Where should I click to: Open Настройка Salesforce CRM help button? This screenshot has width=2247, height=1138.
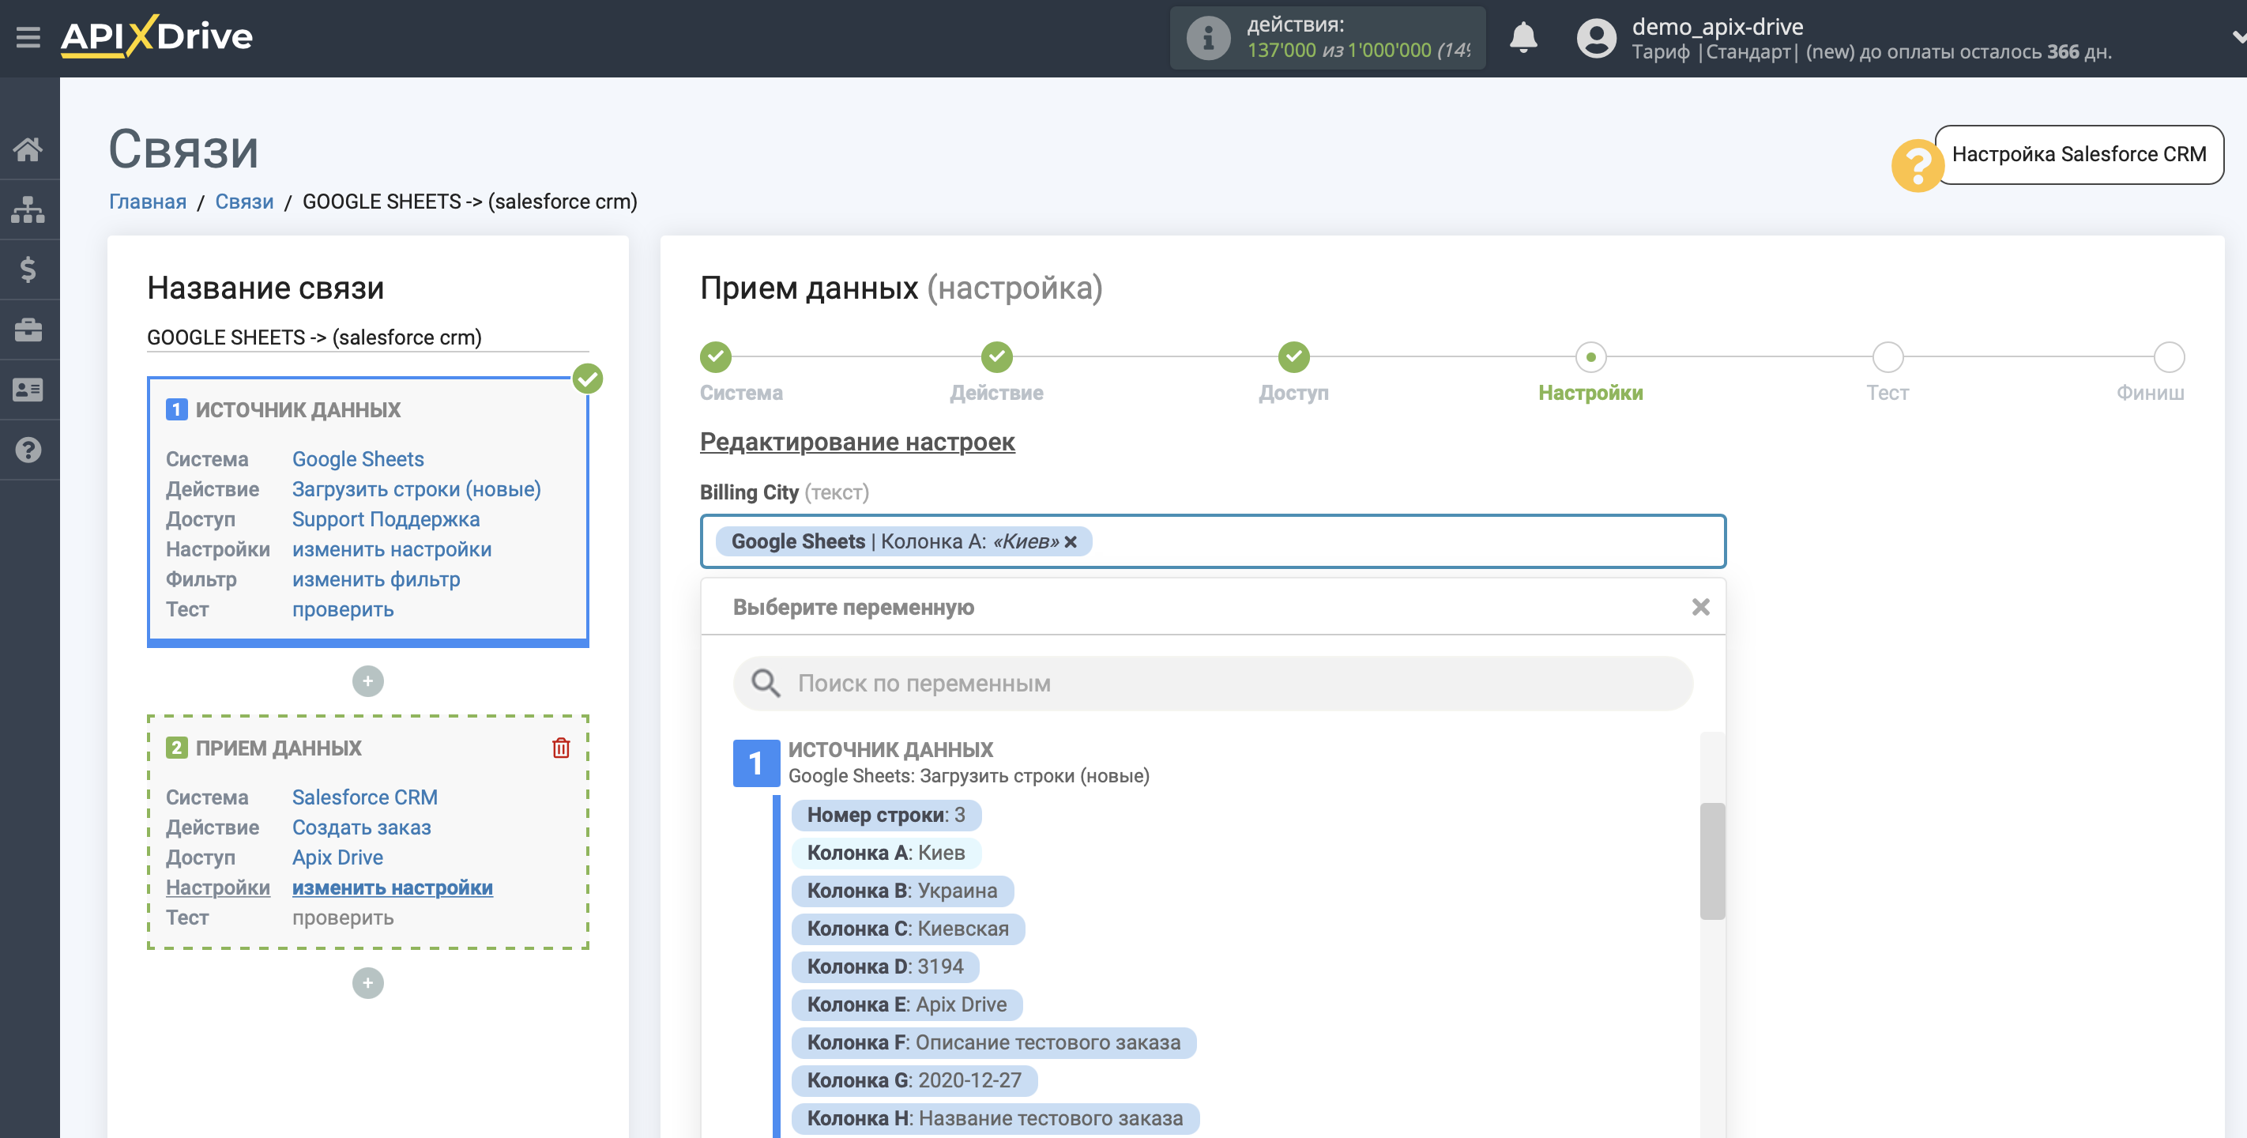(x=2079, y=154)
